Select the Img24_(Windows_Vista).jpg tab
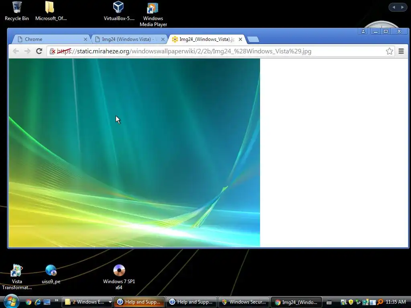The height and width of the screenshot is (308, 411). click(207, 39)
